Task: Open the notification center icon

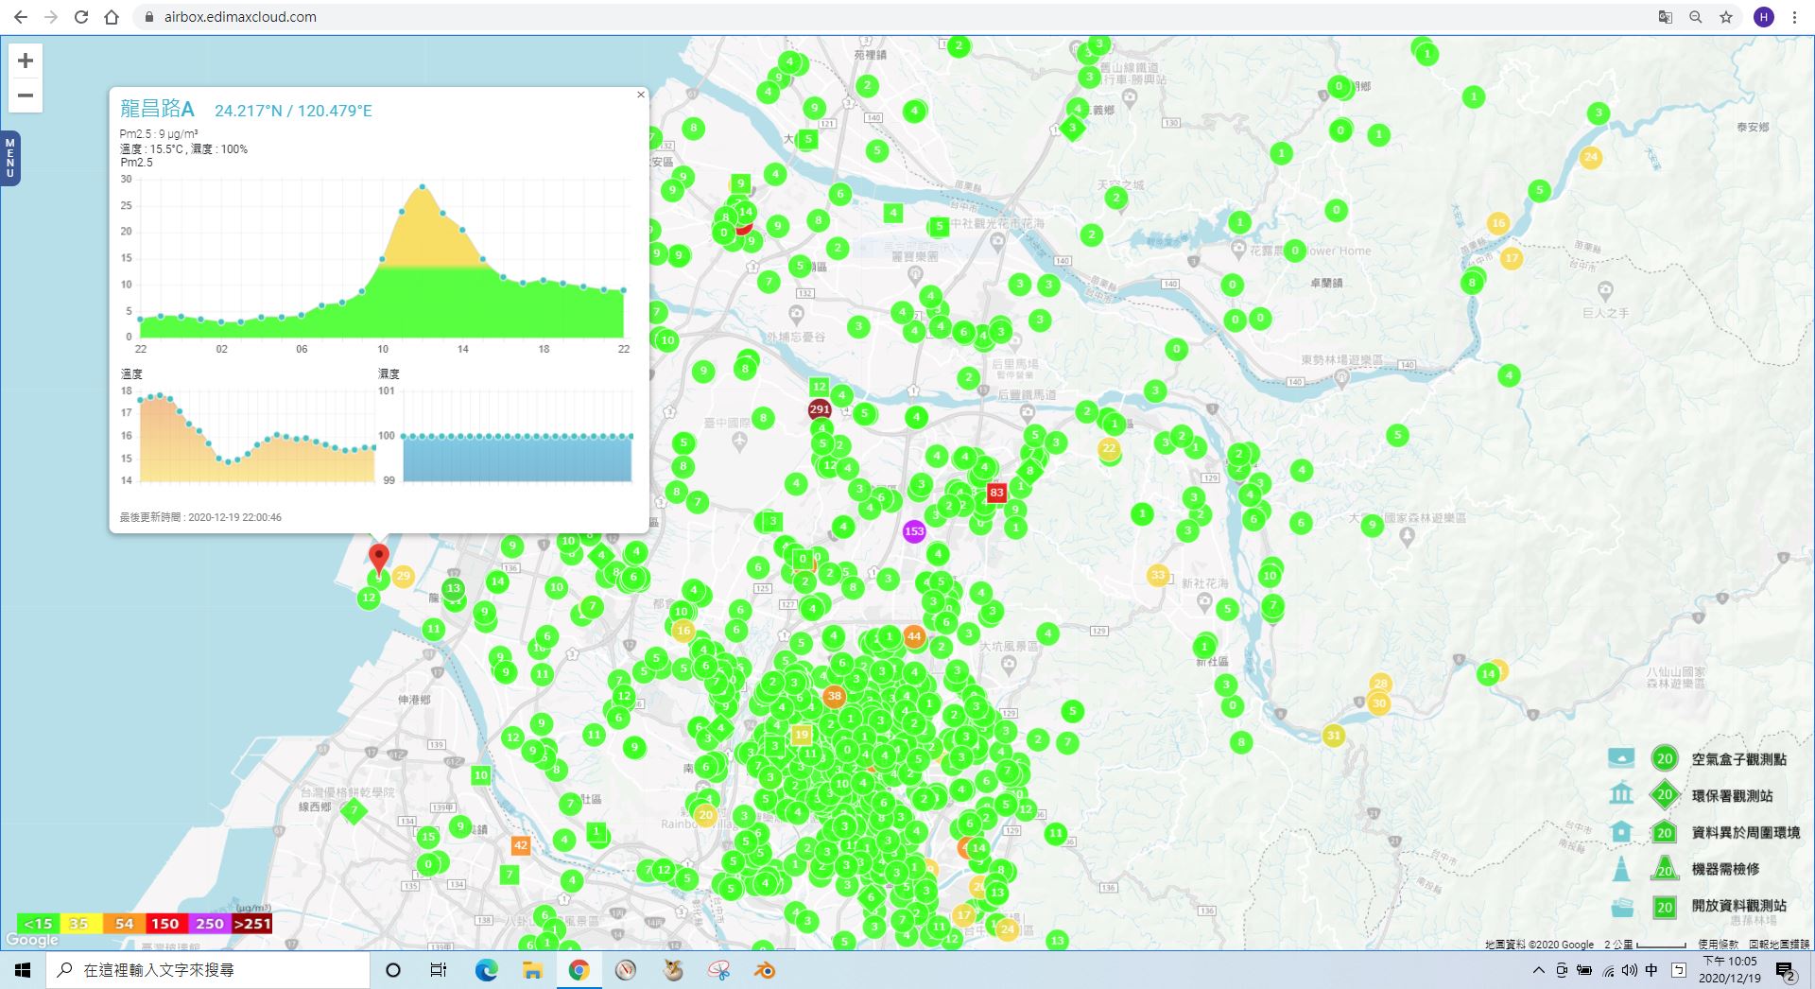Action: (x=1786, y=970)
